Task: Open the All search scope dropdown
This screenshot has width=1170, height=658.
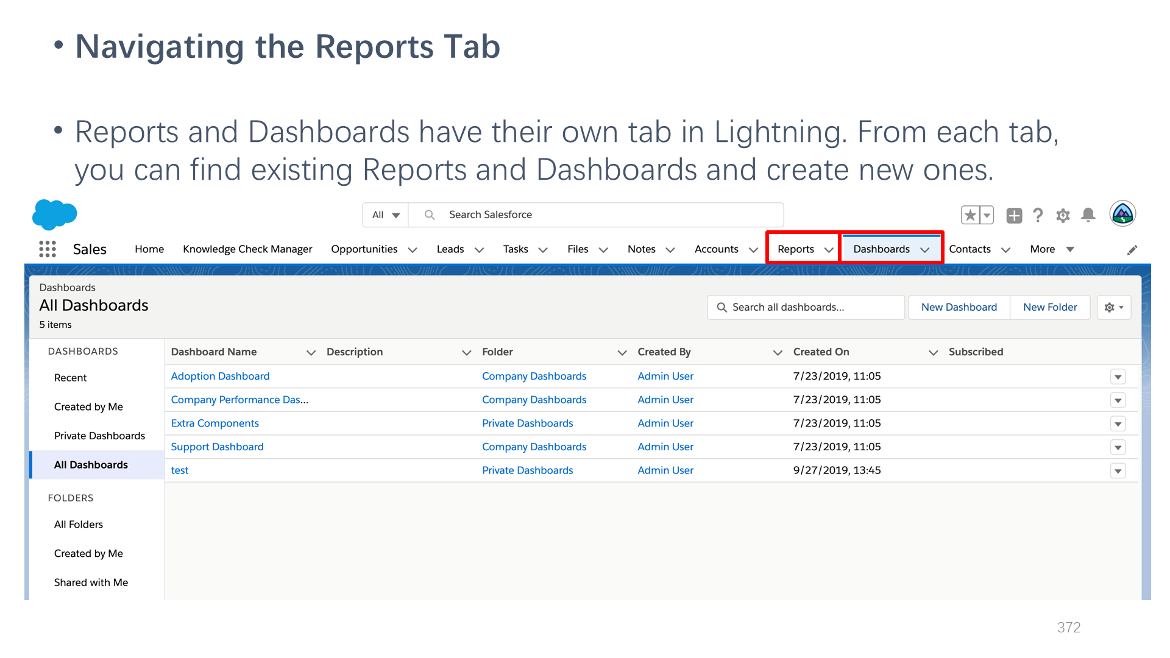Action: [x=386, y=215]
